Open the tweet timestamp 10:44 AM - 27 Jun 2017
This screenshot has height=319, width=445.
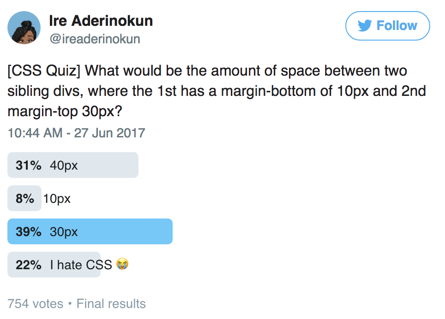coord(76,133)
